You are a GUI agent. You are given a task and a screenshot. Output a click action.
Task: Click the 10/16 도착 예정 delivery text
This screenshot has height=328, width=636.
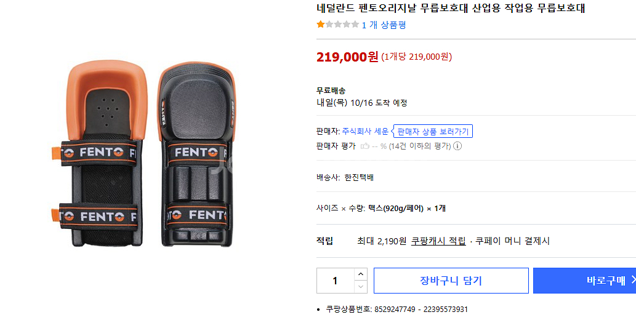379,103
